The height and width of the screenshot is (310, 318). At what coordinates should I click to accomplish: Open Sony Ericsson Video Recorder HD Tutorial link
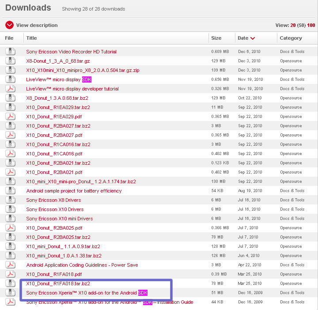(72, 52)
